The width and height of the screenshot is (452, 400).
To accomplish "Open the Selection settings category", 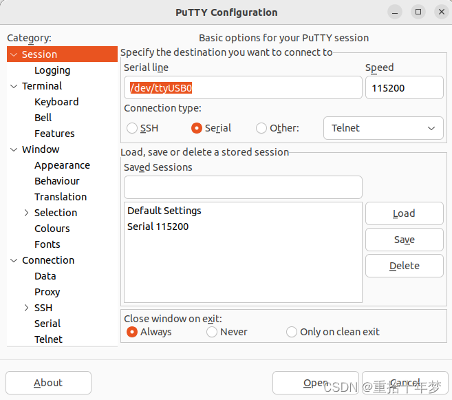I will [x=56, y=213].
